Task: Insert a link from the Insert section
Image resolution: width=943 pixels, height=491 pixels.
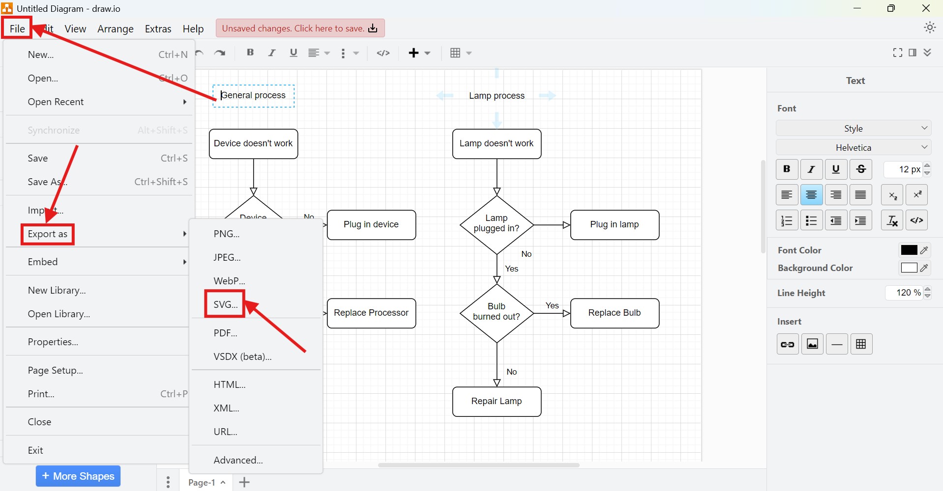Action: pos(787,344)
